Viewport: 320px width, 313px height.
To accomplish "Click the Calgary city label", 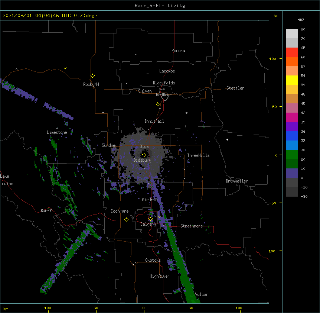I will click(x=148, y=224).
